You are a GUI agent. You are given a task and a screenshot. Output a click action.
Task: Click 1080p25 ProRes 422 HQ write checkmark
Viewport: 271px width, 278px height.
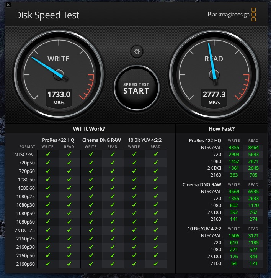[47, 196]
